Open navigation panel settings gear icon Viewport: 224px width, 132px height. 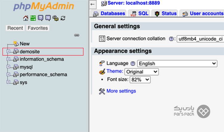[56, 18]
